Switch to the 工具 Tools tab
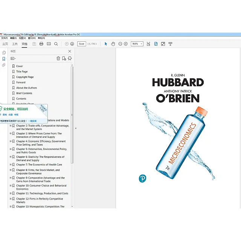Image resolution: width=241 pixels, height=241 pixels. coord(15,44)
